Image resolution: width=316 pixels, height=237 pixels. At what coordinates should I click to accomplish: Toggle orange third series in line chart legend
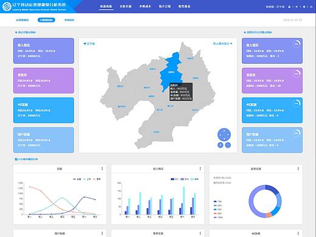click(x=97, y=179)
